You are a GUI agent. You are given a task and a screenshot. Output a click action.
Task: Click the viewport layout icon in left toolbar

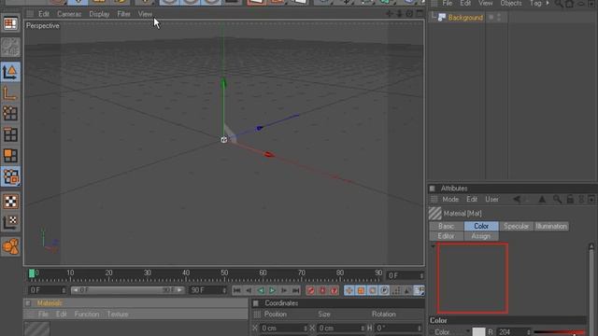[10, 24]
